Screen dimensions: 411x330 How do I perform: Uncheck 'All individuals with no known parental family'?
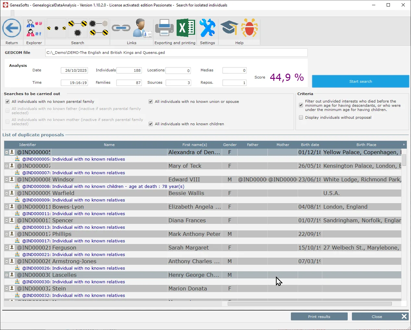pos(7,101)
